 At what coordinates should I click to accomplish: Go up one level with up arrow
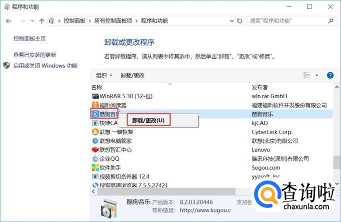[41, 21]
